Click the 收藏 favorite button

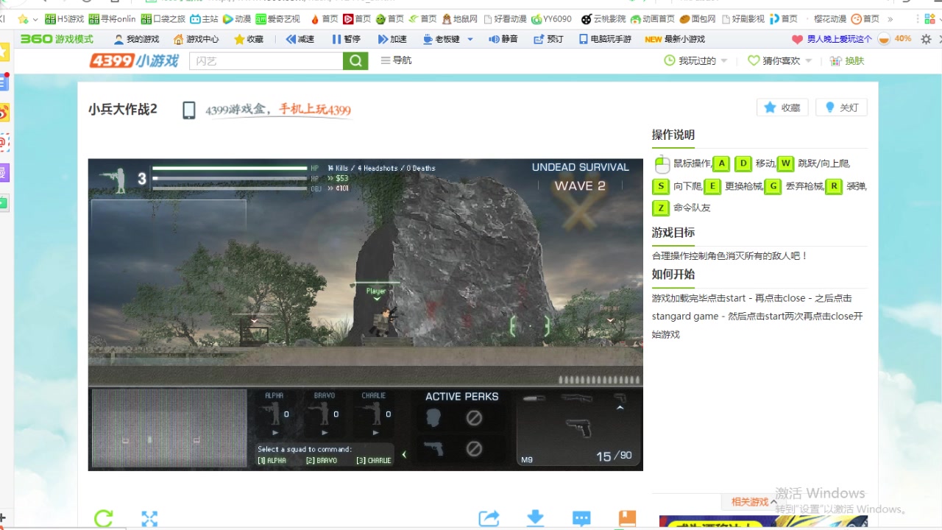783,107
